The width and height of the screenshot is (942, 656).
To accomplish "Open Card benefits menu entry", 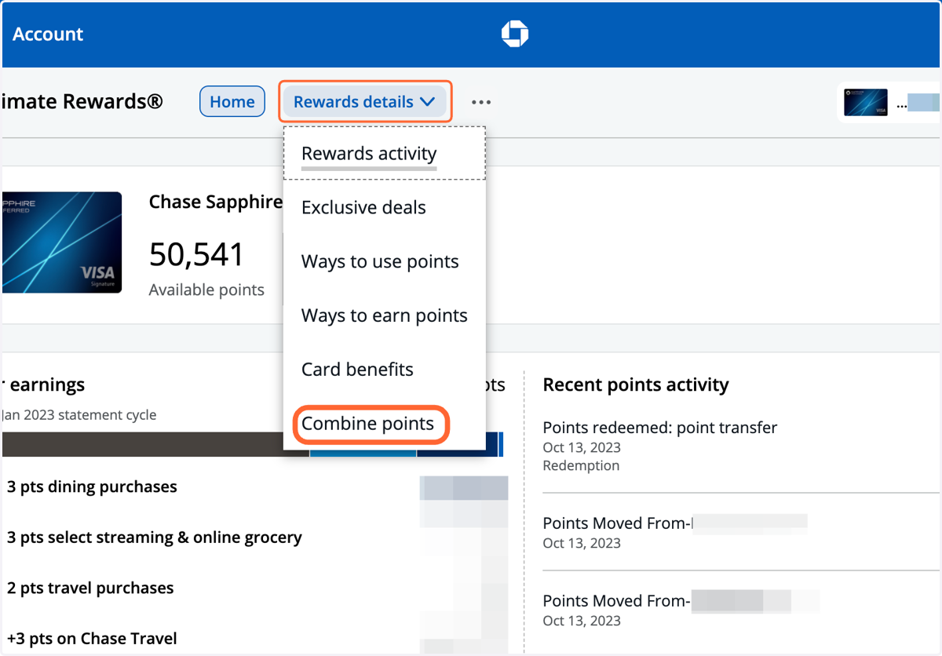I will [357, 370].
